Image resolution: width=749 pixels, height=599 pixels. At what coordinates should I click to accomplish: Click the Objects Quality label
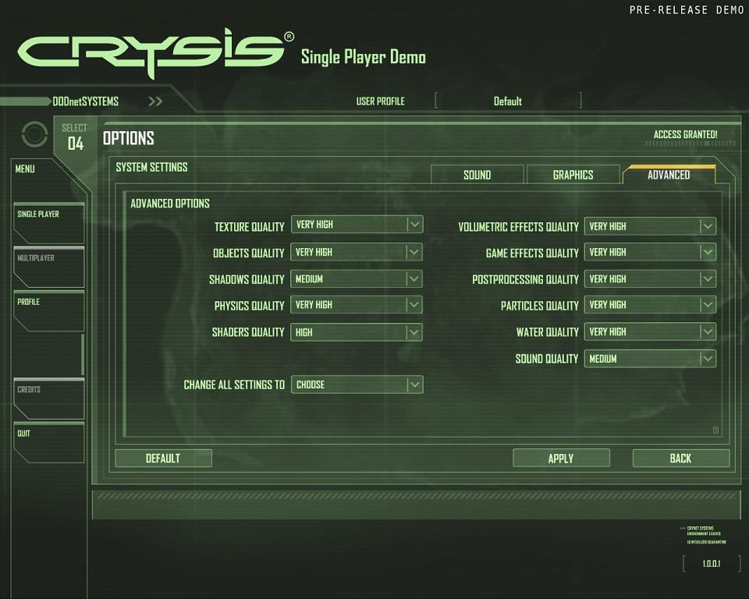[x=249, y=253]
